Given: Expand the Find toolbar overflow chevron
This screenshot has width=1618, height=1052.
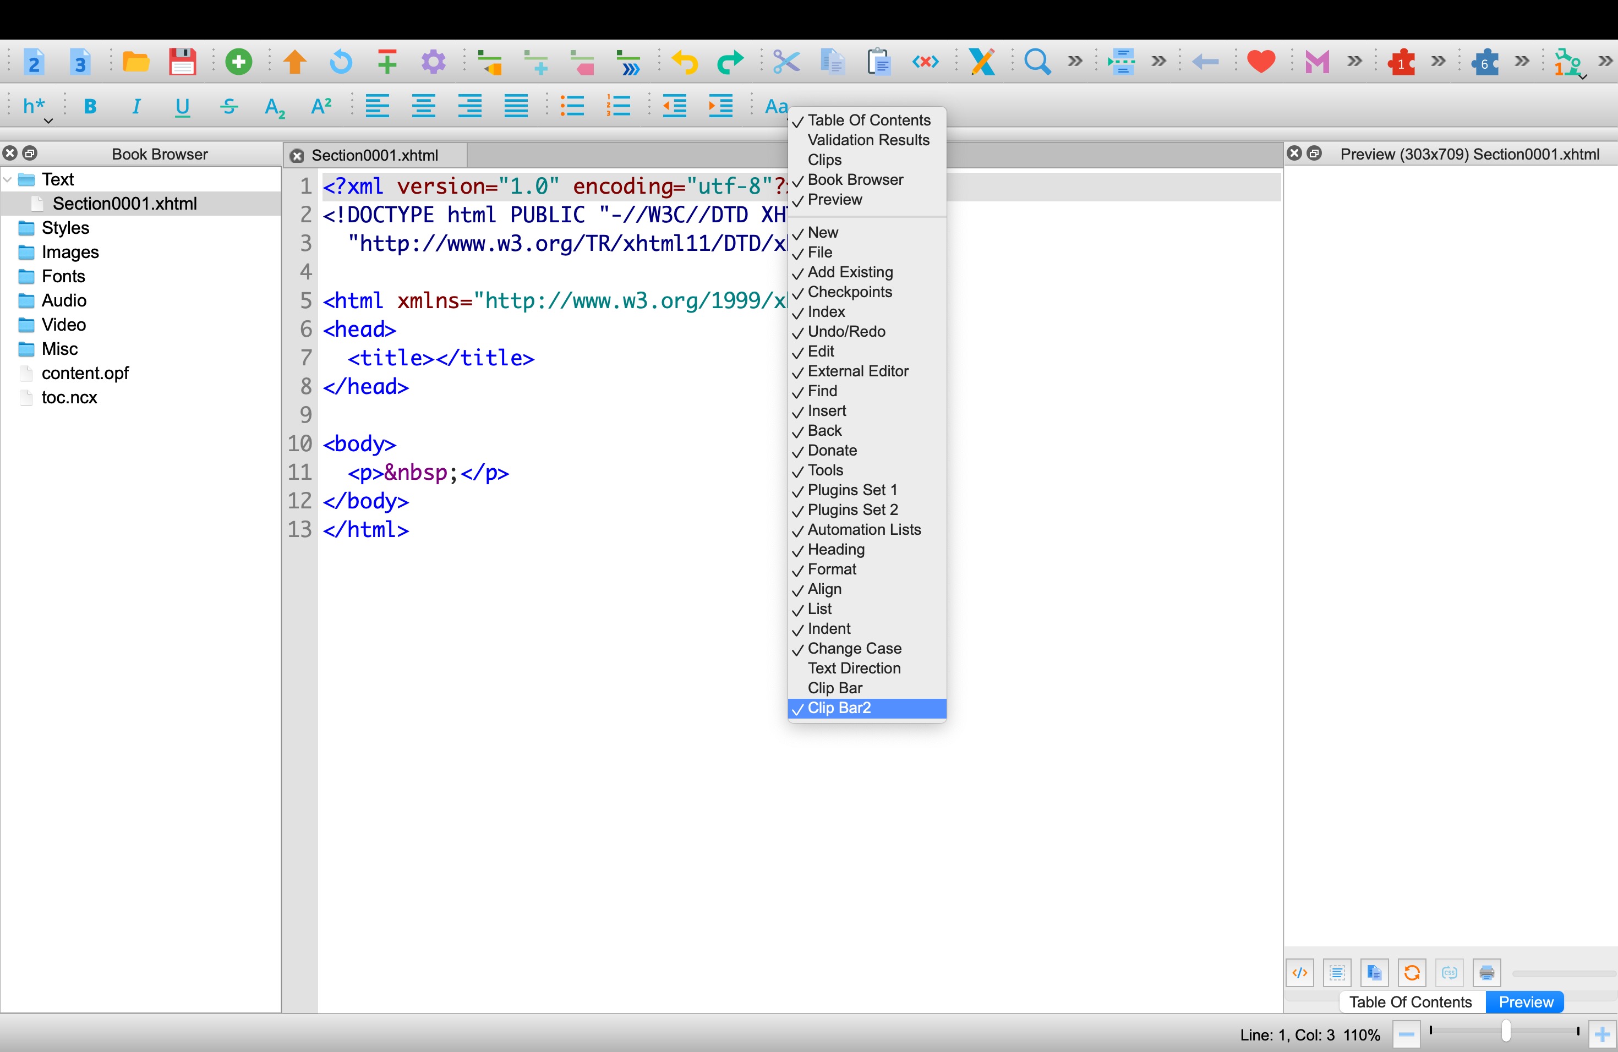Looking at the screenshot, I should point(1075,62).
